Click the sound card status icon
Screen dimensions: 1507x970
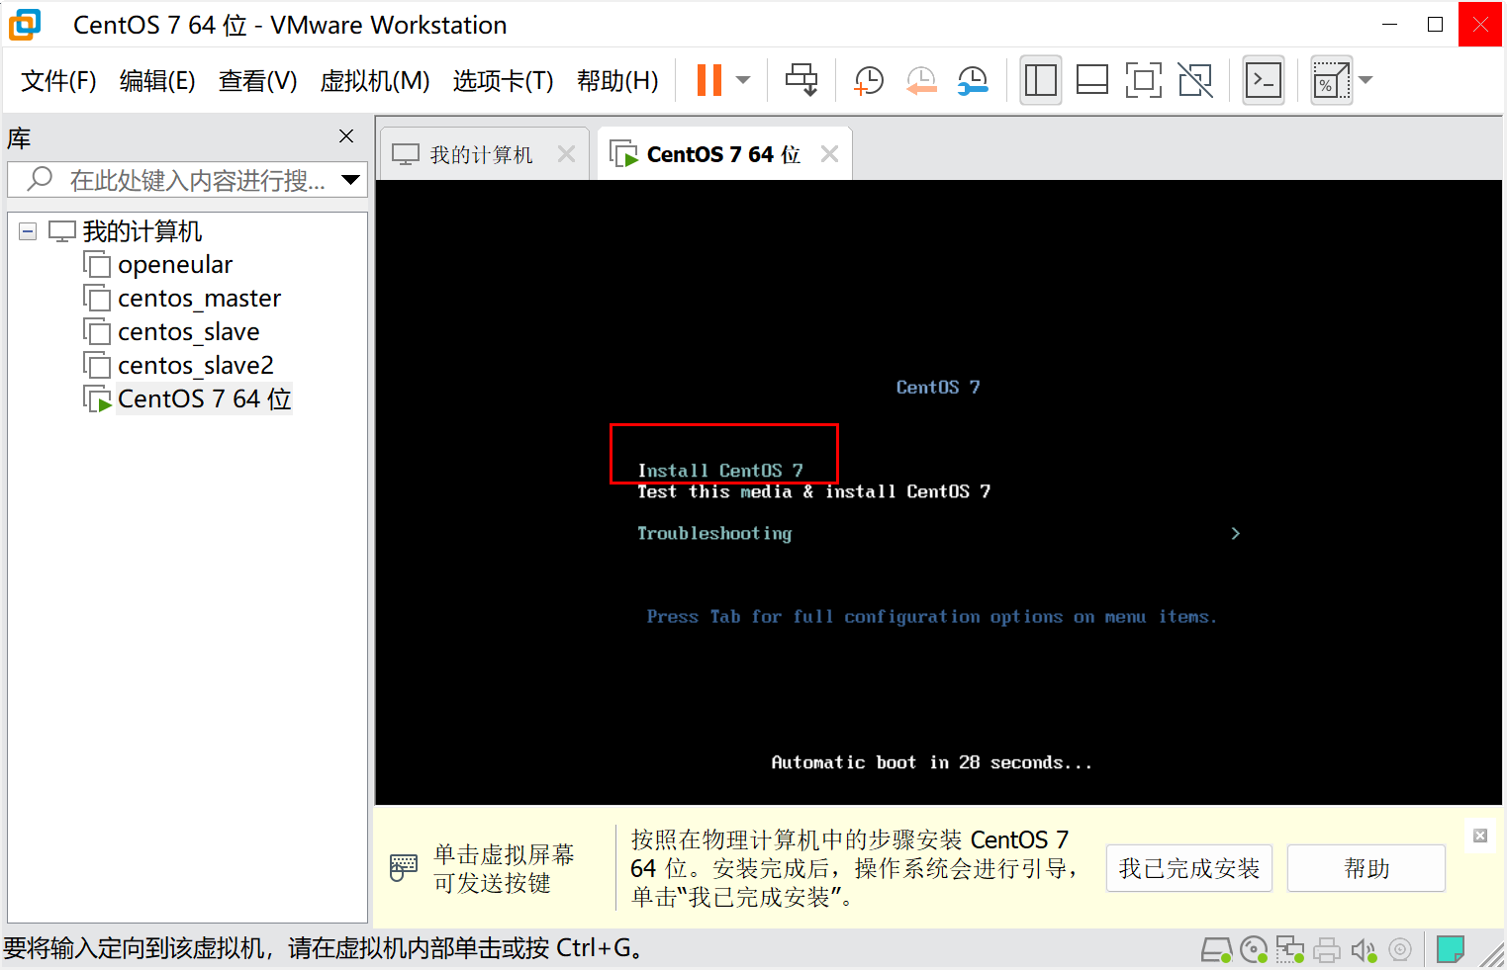click(1364, 950)
